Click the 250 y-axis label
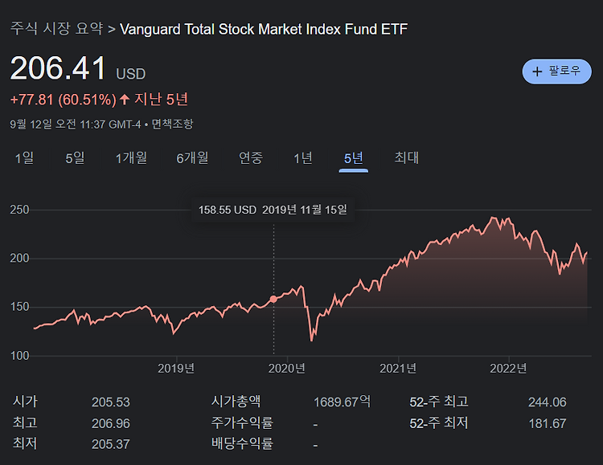 click(x=19, y=210)
